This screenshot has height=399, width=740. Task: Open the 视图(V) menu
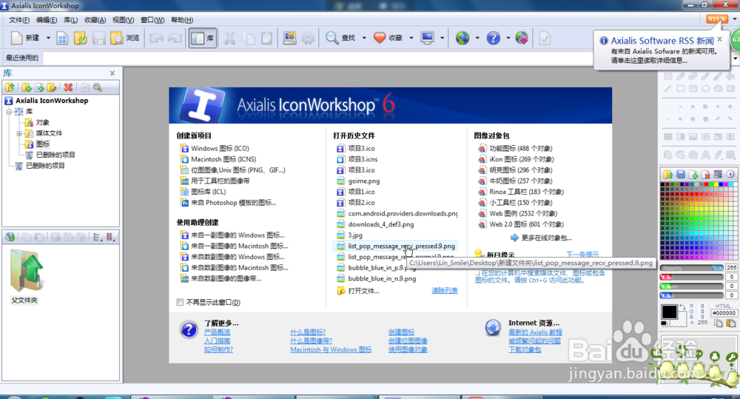123,20
